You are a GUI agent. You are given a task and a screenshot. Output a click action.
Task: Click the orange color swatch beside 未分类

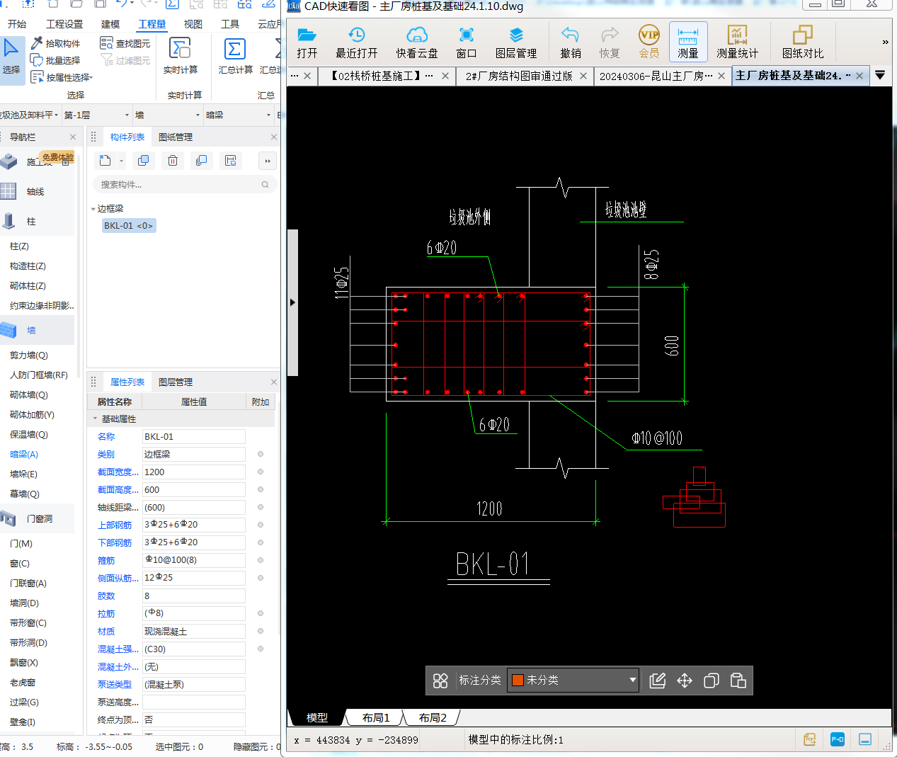pos(518,680)
